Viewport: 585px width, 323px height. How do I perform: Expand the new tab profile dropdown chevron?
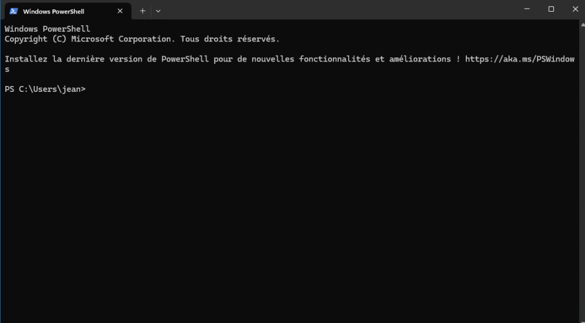[x=158, y=11]
